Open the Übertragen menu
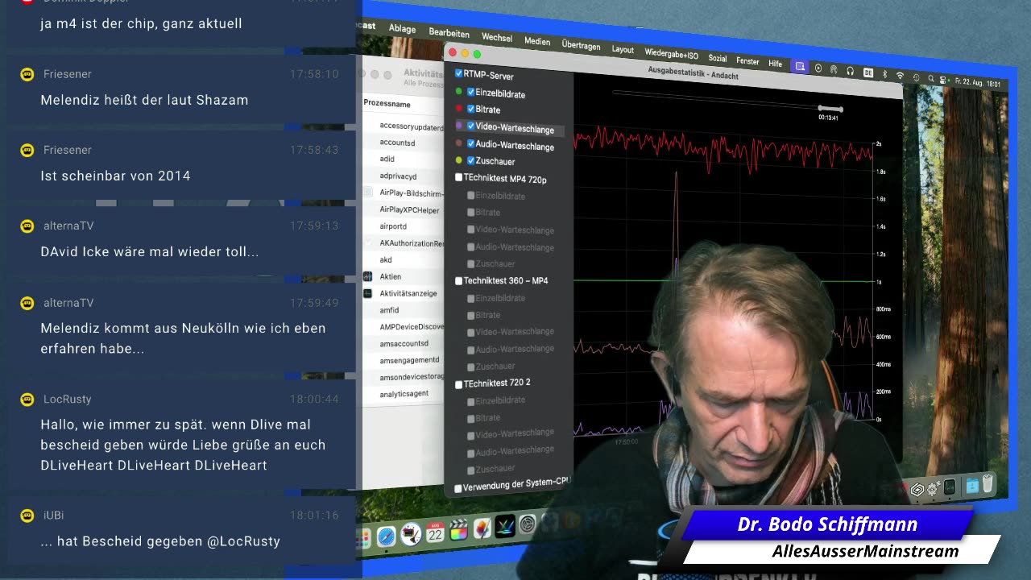 click(x=581, y=45)
